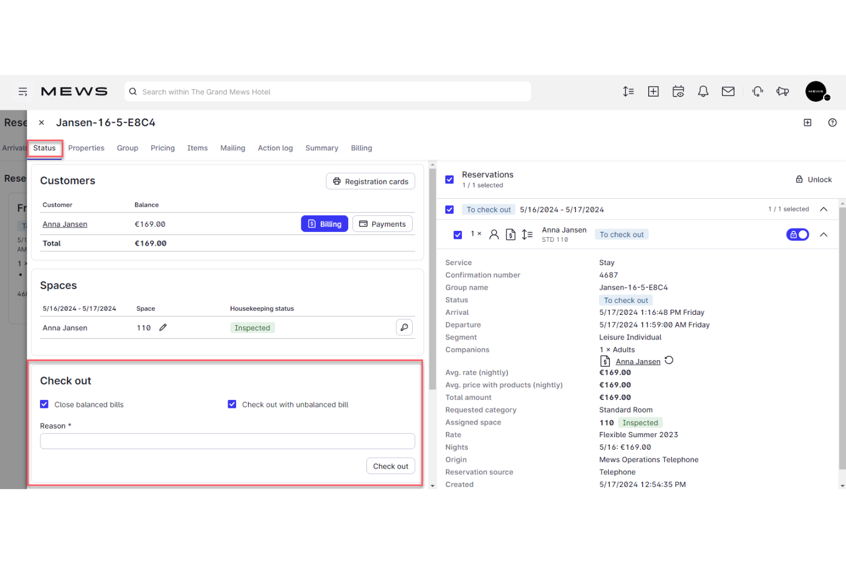The width and height of the screenshot is (846, 564).
Task: Click the Registration cards button
Action: pos(370,181)
